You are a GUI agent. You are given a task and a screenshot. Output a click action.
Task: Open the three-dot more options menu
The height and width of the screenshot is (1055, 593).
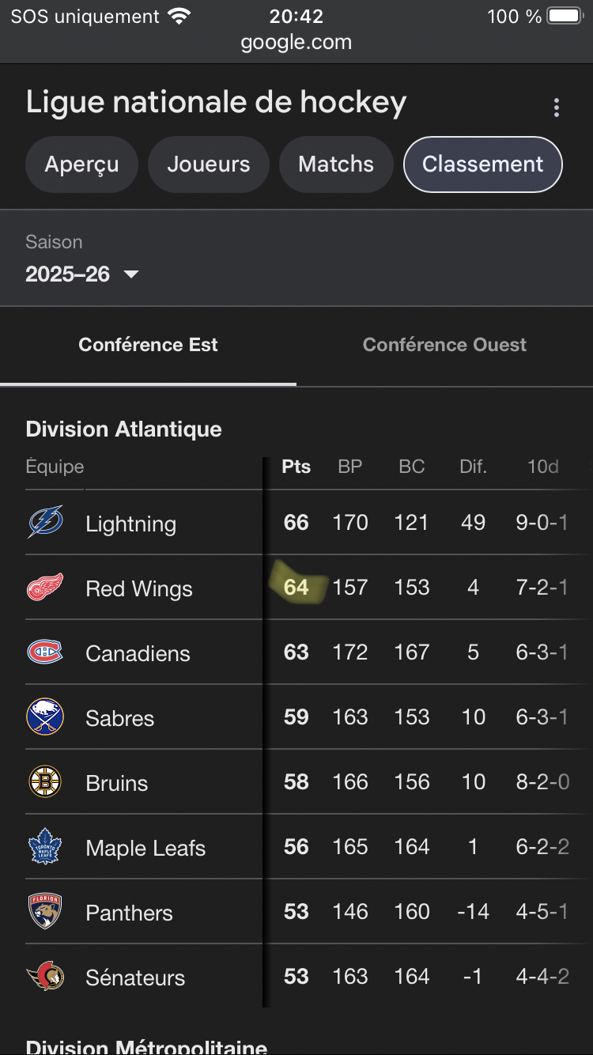pos(557,108)
